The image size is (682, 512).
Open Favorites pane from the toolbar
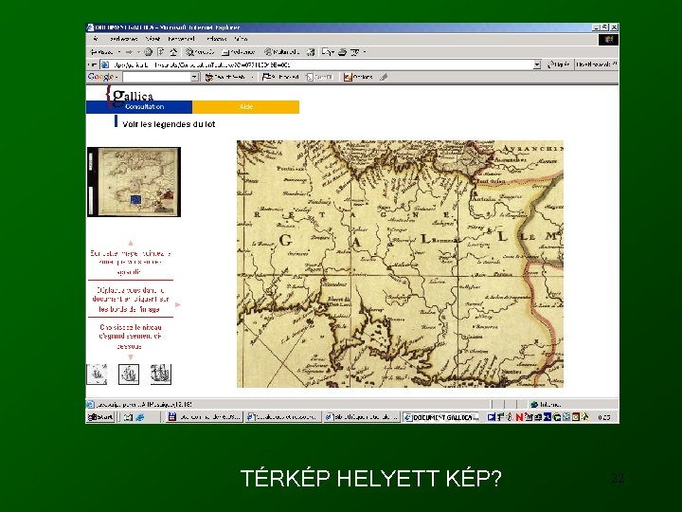point(238,52)
